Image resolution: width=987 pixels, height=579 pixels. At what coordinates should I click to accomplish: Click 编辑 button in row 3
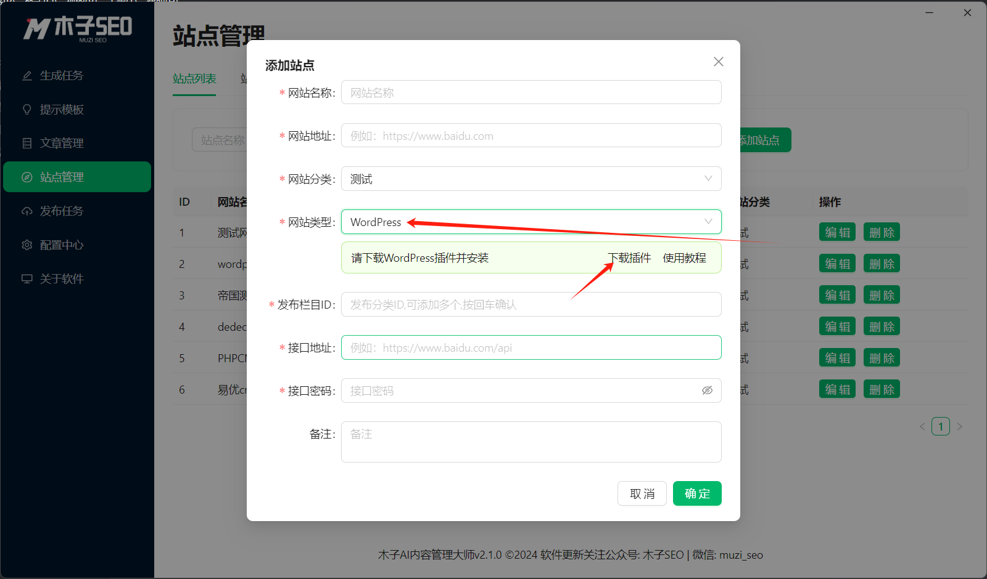coord(837,295)
